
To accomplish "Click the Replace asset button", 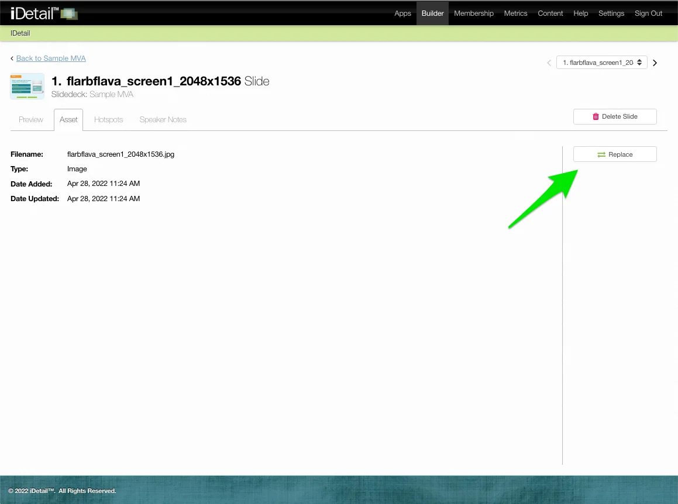I will 615,154.
